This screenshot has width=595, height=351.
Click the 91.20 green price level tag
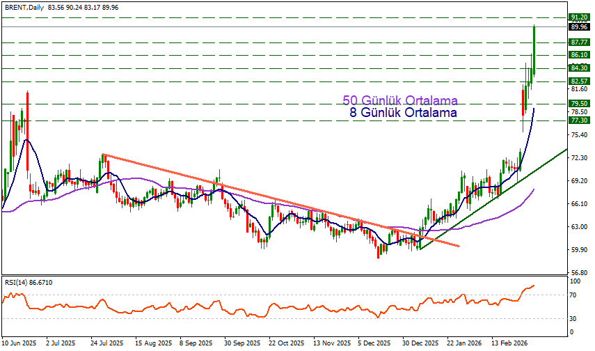click(x=579, y=17)
